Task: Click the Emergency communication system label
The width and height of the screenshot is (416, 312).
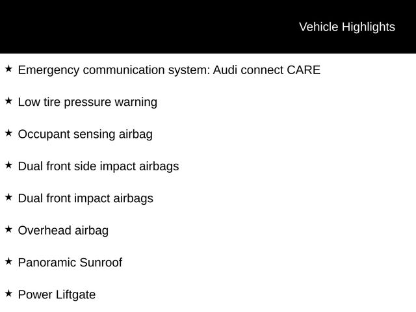Action: coord(114,70)
